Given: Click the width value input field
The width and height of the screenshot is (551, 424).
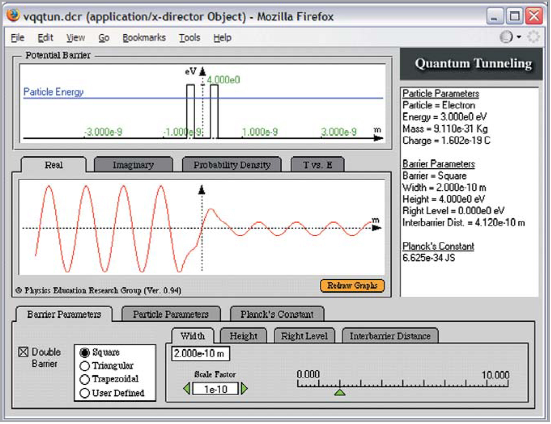Looking at the screenshot, I should pyautogui.click(x=200, y=354).
